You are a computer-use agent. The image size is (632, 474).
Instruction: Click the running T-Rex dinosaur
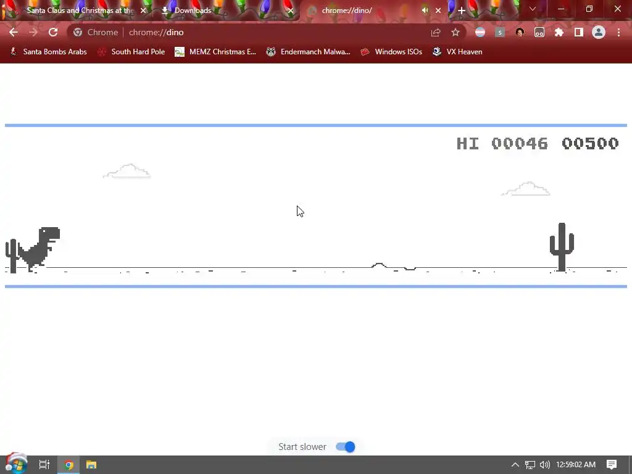coord(39,249)
